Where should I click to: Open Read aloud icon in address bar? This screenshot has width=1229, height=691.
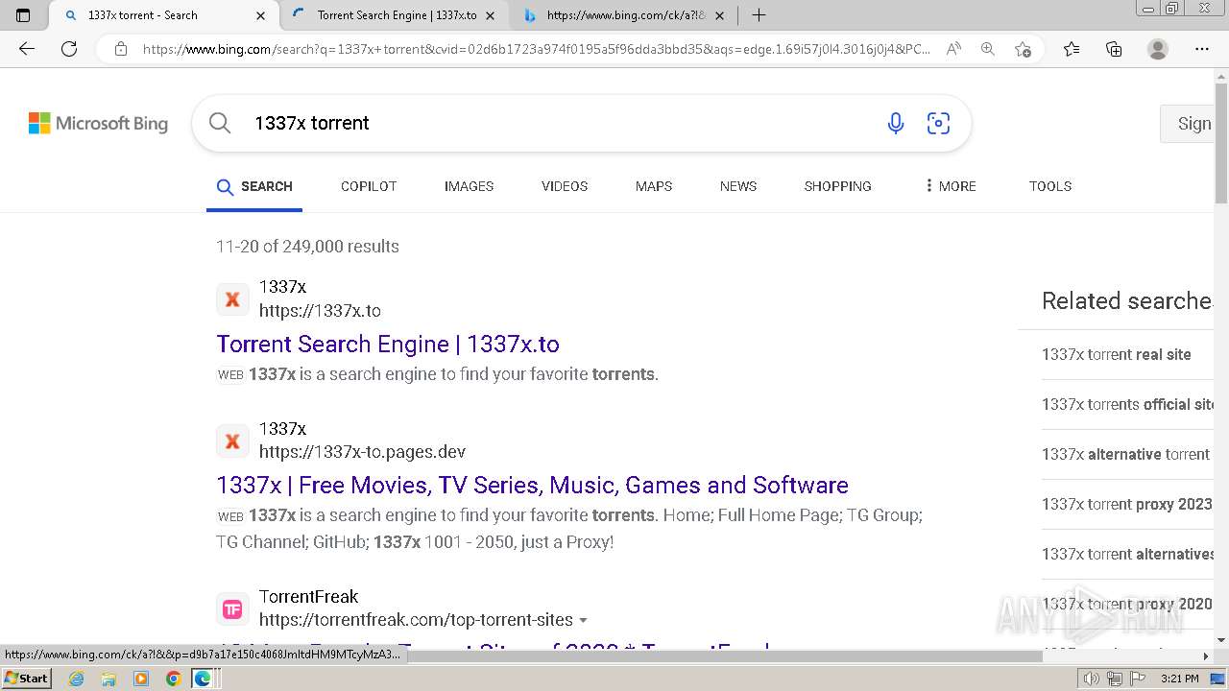[x=953, y=49]
